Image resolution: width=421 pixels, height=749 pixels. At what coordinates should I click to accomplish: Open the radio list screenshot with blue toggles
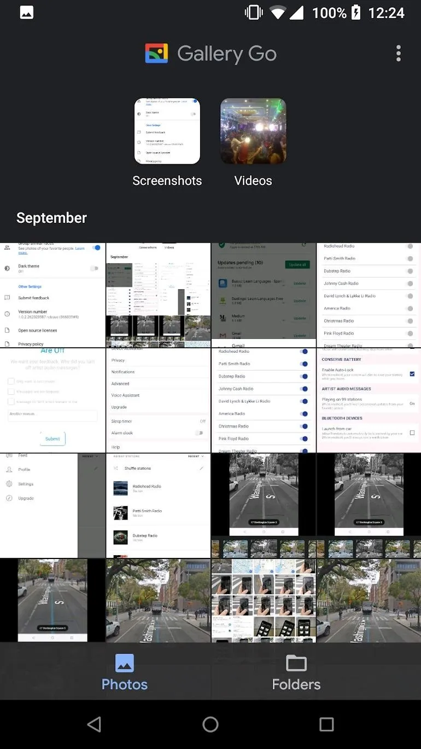click(x=264, y=400)
